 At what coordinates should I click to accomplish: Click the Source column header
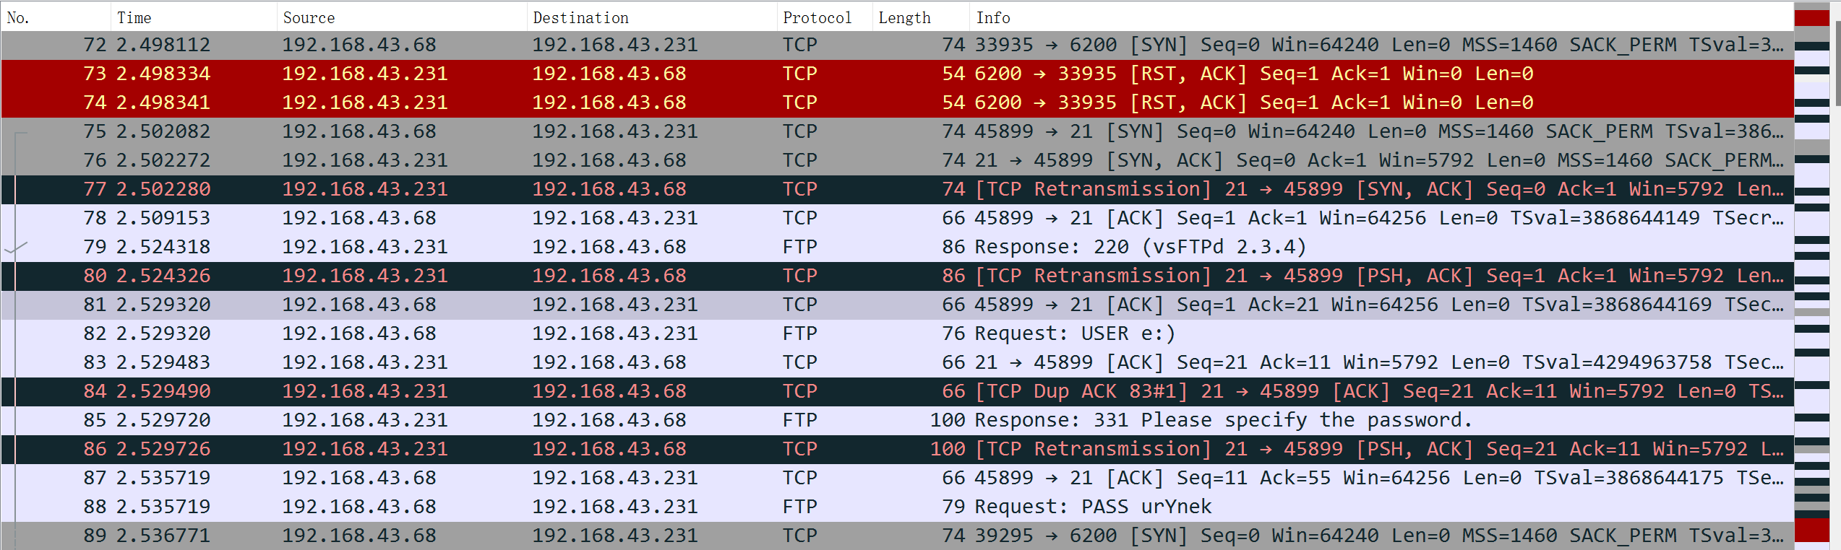pos(402,17)
